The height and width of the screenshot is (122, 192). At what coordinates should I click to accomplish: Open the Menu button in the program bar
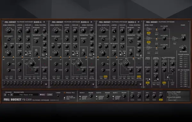click(43, 95)
